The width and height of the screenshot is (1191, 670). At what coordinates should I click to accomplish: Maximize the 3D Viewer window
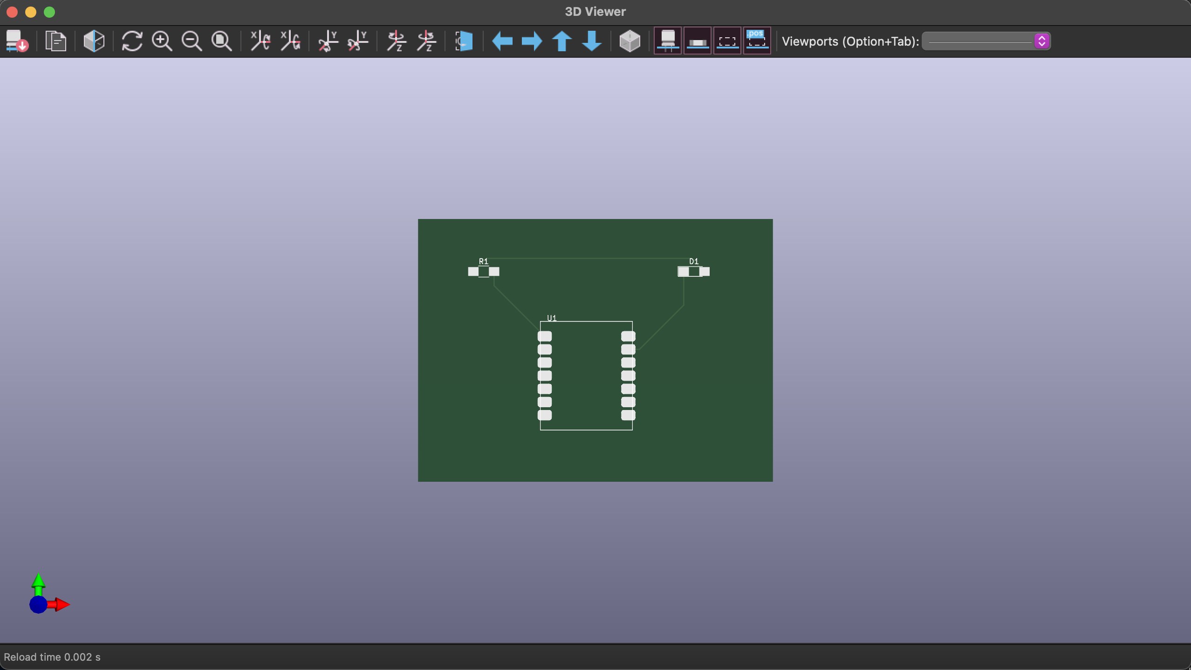tap(49, 12)
